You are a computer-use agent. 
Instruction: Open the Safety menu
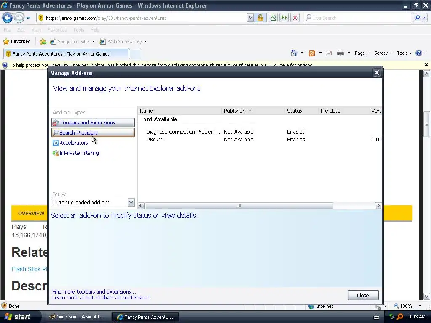[383, 53]
